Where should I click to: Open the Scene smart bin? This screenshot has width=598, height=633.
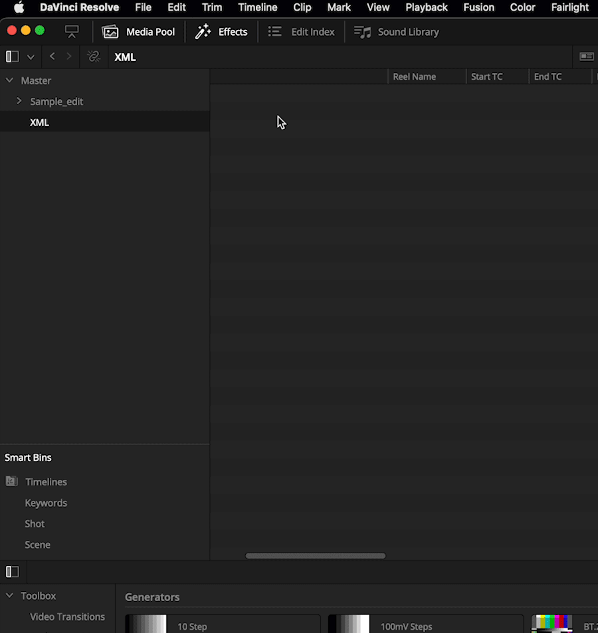point(38,545)
